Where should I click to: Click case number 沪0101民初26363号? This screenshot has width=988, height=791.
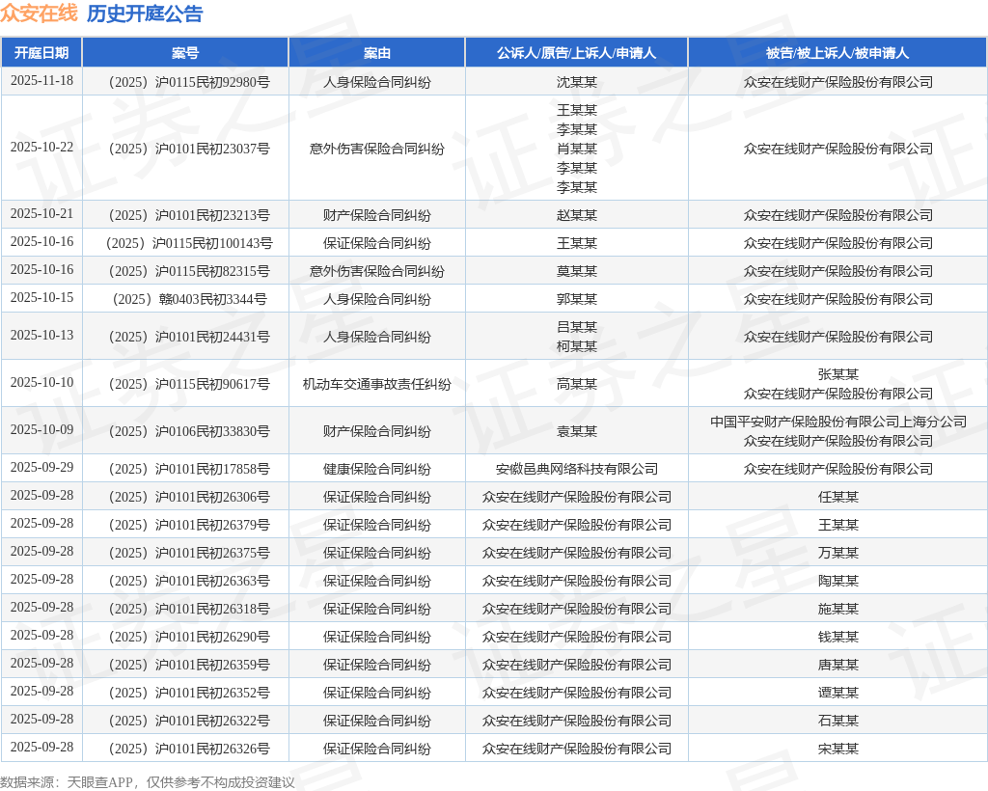[189, 581]
